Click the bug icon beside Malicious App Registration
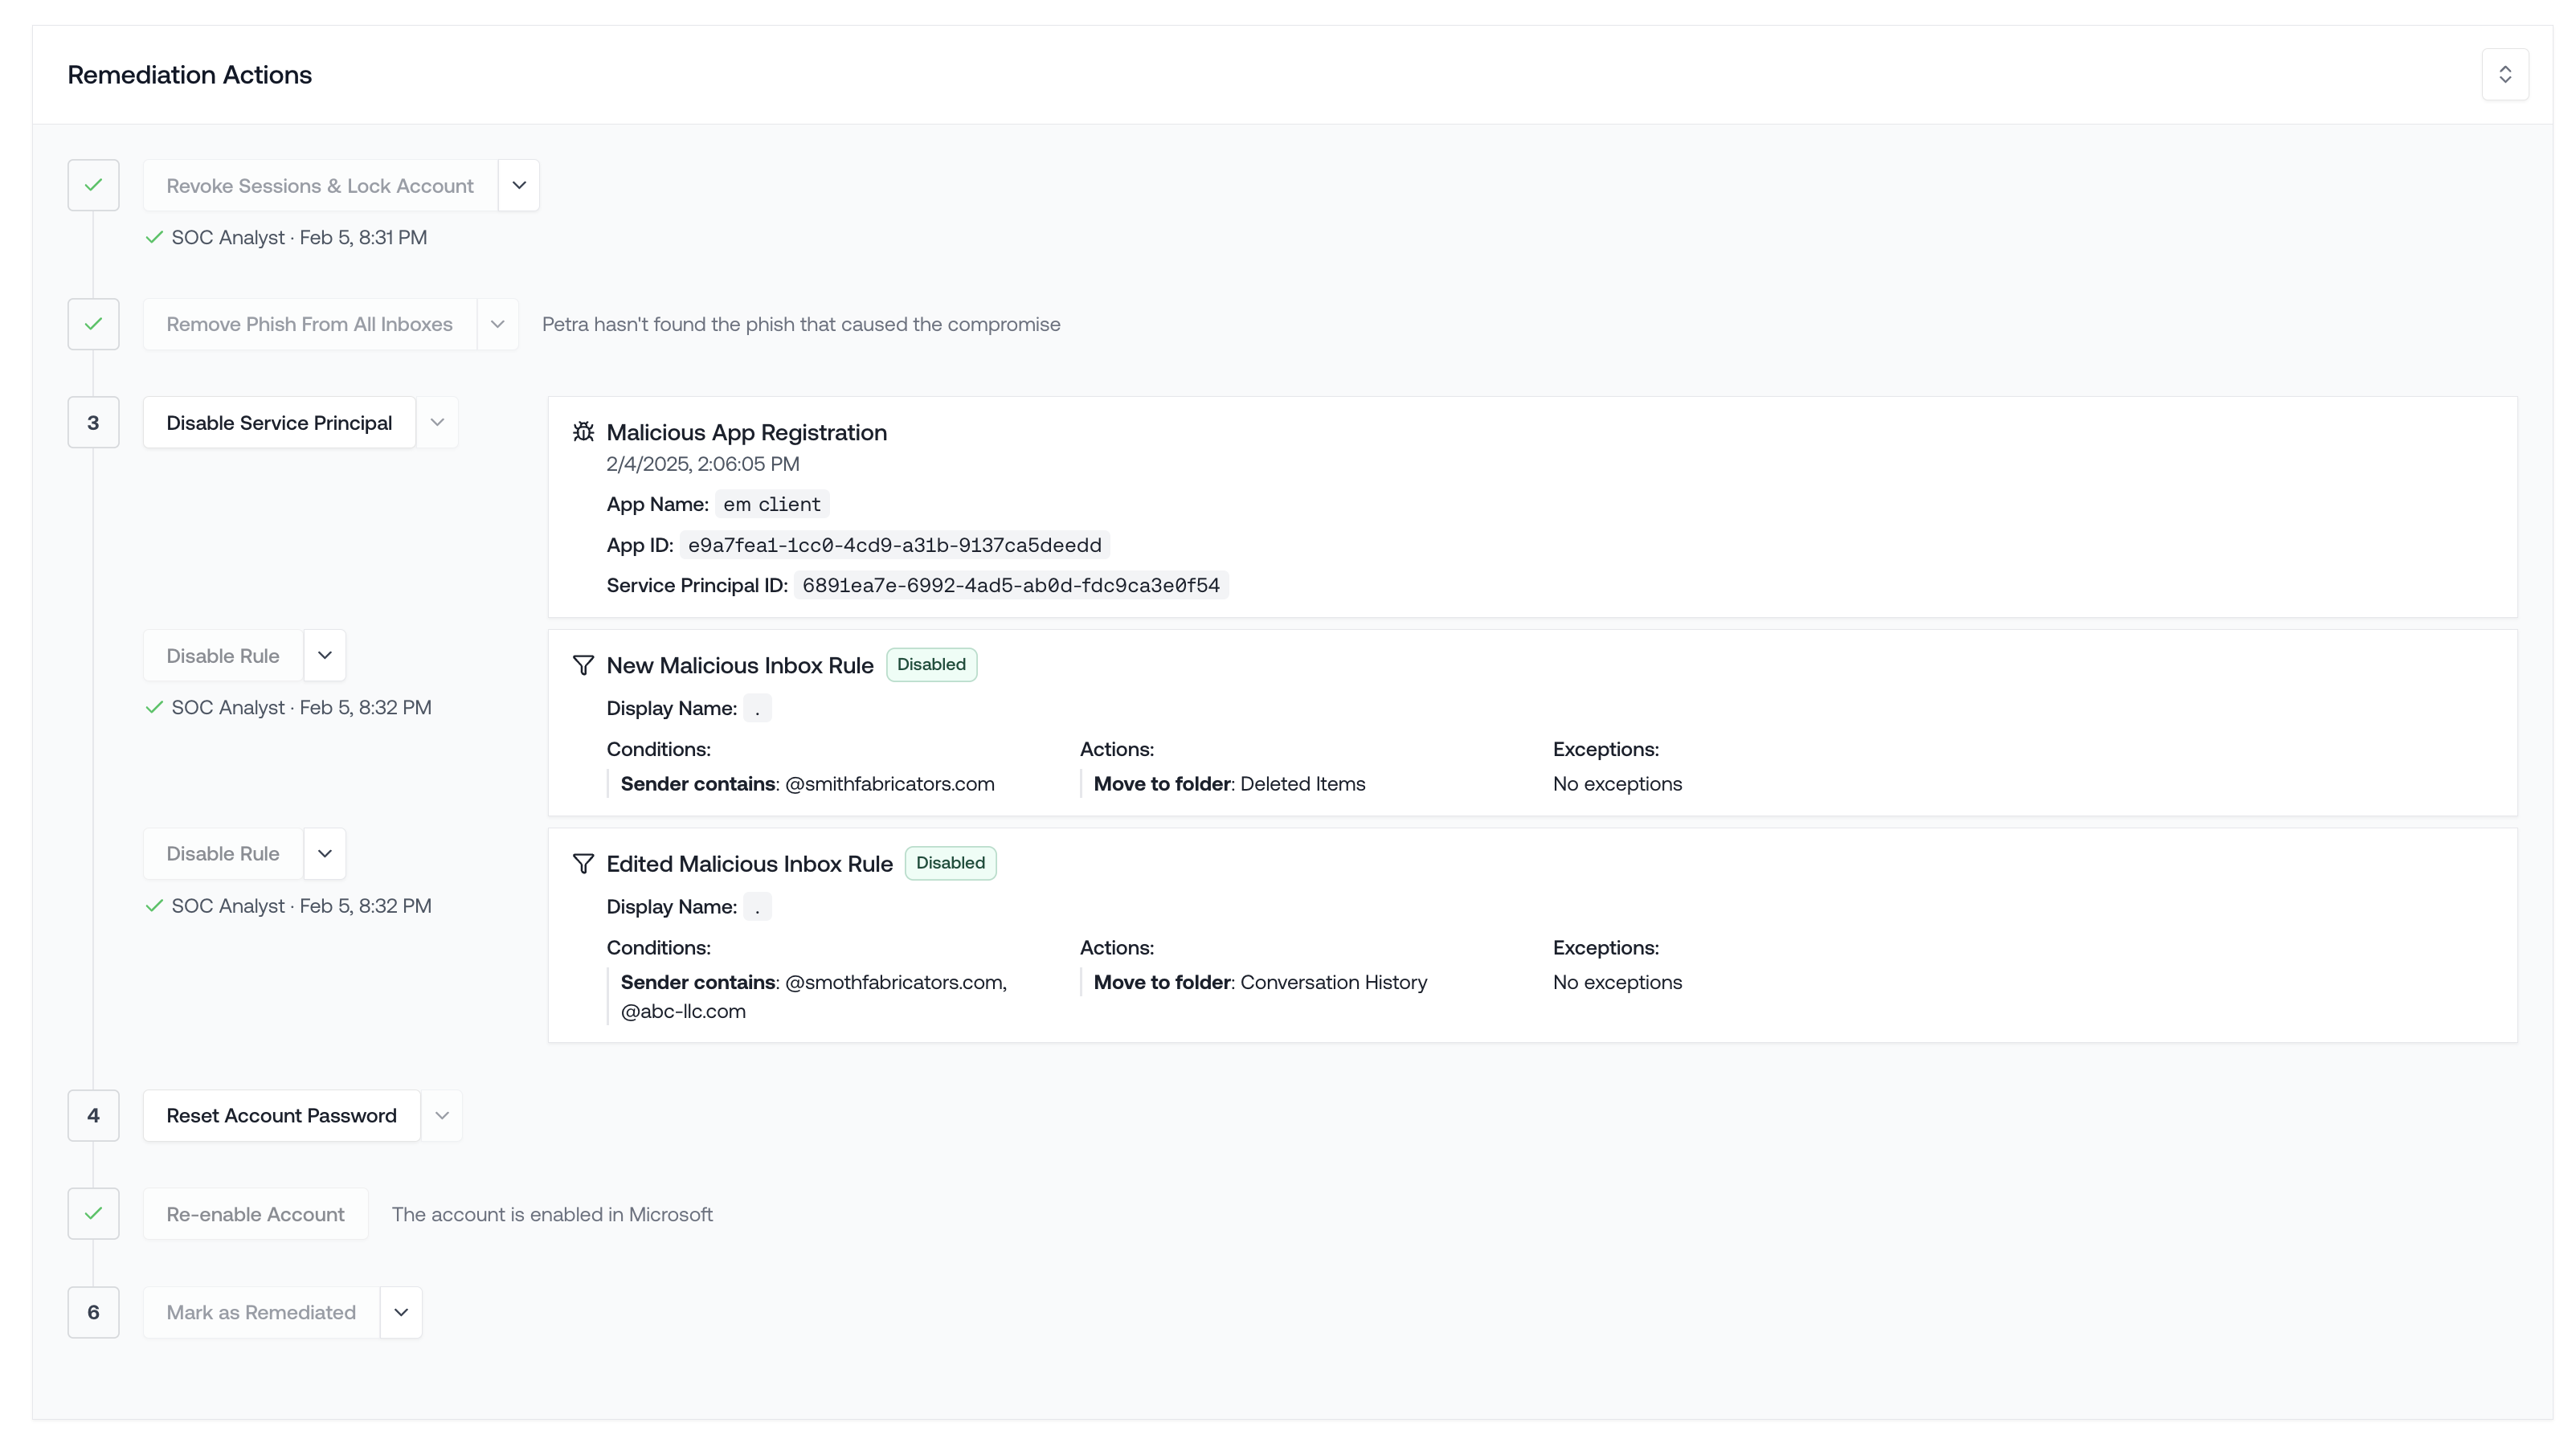This screenshot has height=1435, width=2576. coord(584,431)
